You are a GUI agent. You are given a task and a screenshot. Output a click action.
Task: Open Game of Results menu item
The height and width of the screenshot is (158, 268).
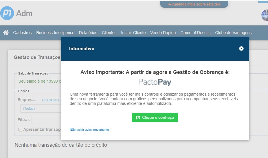(195, 33)
